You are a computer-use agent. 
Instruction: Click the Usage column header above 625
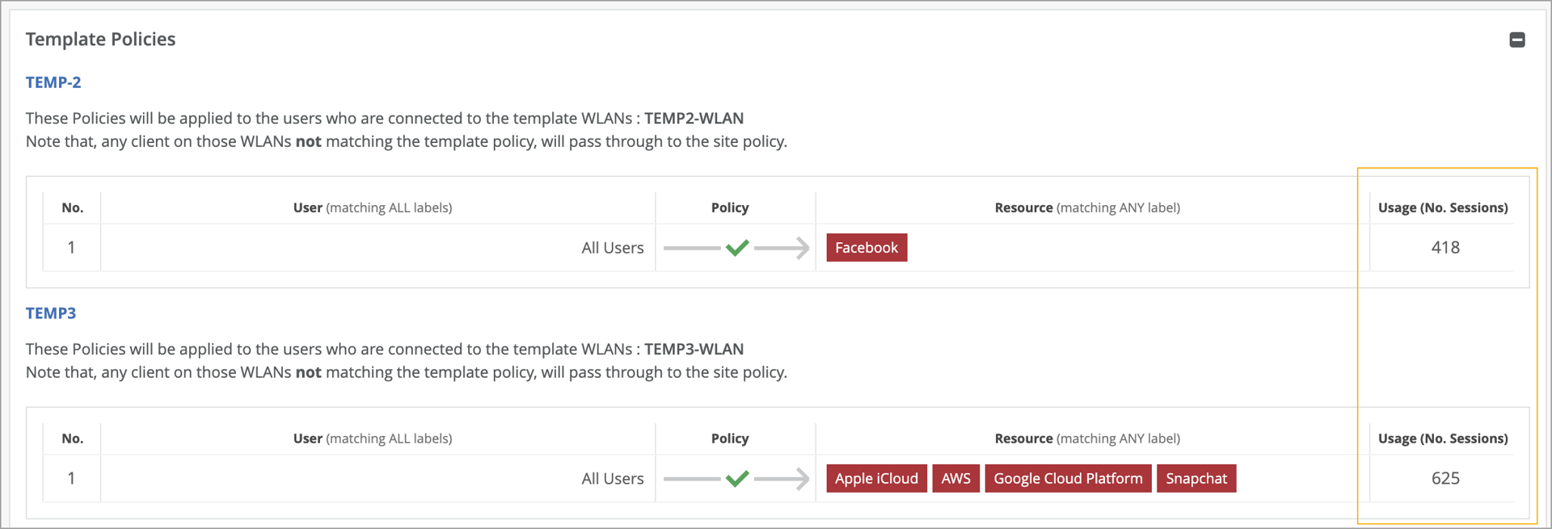tap(1443, 439)
